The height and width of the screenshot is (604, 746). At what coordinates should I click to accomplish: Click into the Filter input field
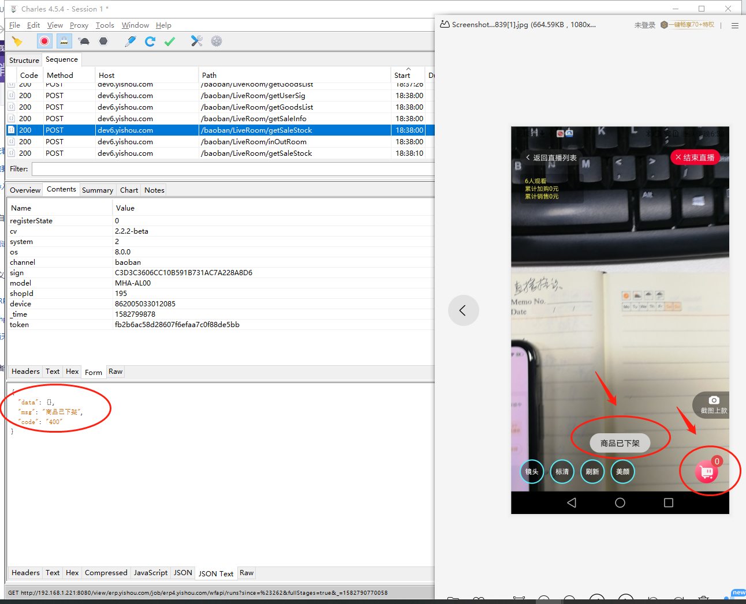233,169
